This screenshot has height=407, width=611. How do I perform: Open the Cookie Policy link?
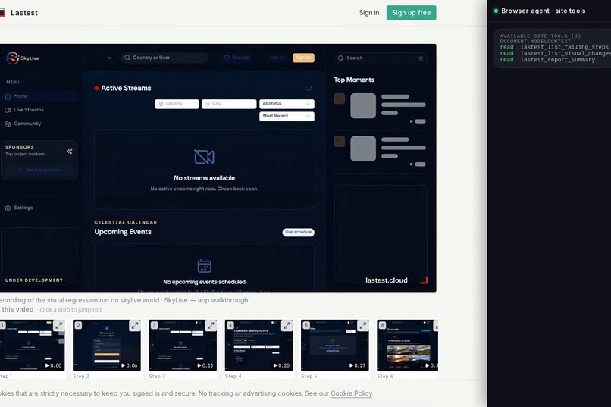tap(352, 393)
